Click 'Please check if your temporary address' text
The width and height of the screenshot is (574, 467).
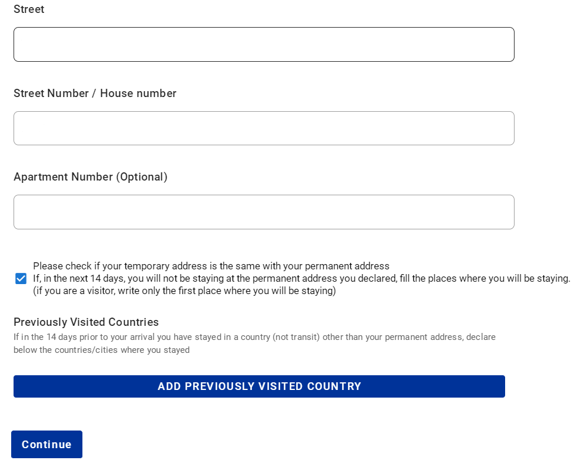pyautogui.click(x=211, y=266)
